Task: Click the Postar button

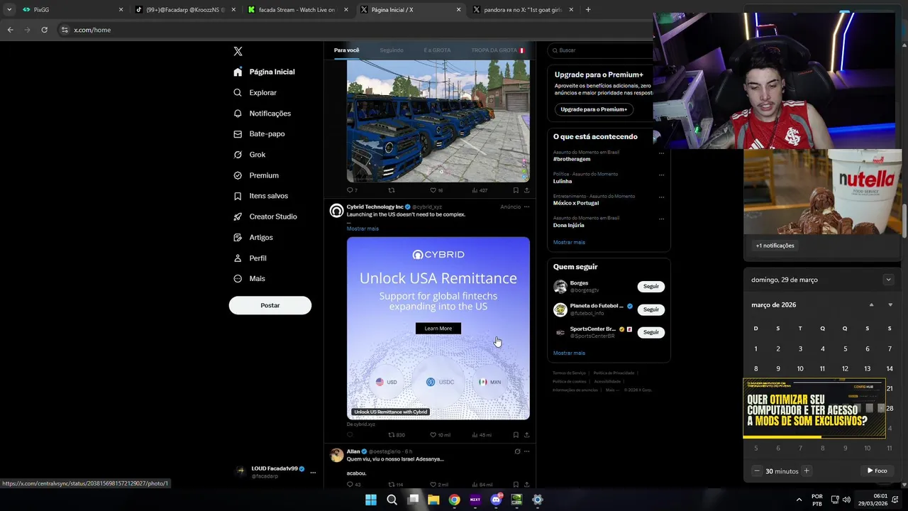Action: 270,305
